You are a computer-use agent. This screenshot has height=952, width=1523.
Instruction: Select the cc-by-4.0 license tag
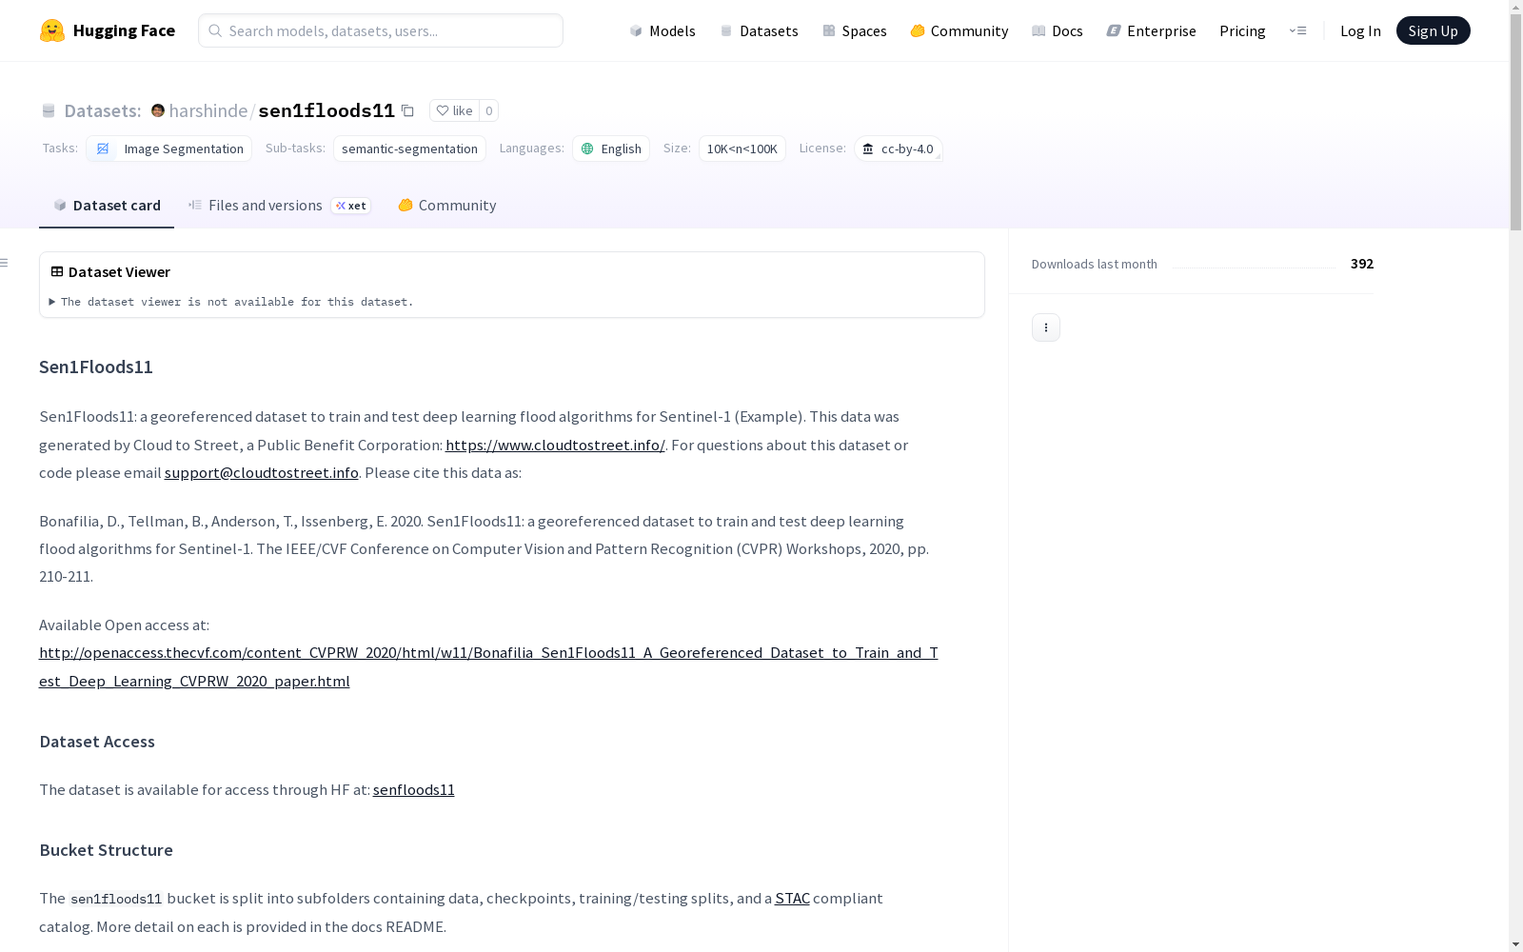click(899, 149)
